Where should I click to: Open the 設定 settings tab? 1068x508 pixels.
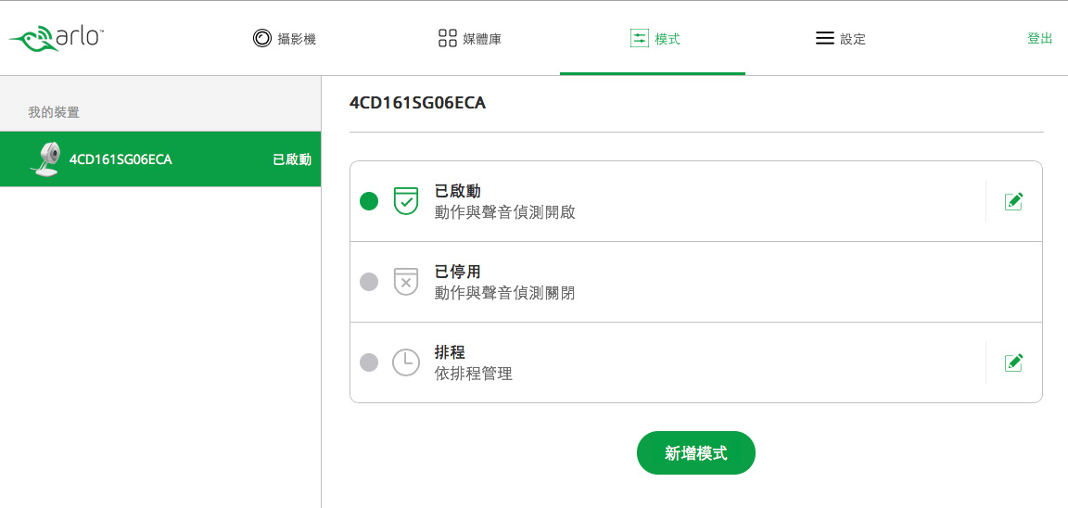tap(841, 39)
